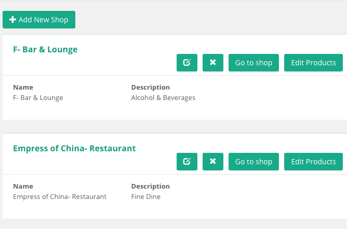Go to shop for F- Bar & Lounge
The image size is (347, 229).
[x=253, y=63]
